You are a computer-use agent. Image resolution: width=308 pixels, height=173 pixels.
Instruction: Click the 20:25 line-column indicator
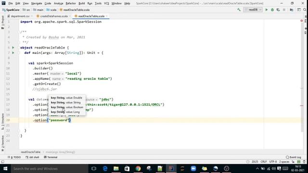(255, 161)
